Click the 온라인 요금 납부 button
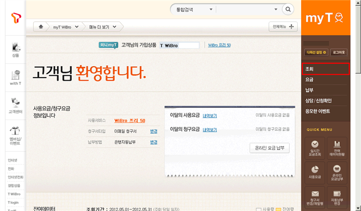Viewport: 361px width, 211px height. point(269,148)
